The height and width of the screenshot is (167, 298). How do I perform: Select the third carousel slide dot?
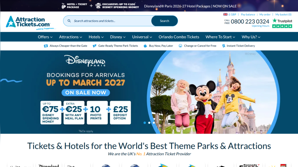pos(154,123)
